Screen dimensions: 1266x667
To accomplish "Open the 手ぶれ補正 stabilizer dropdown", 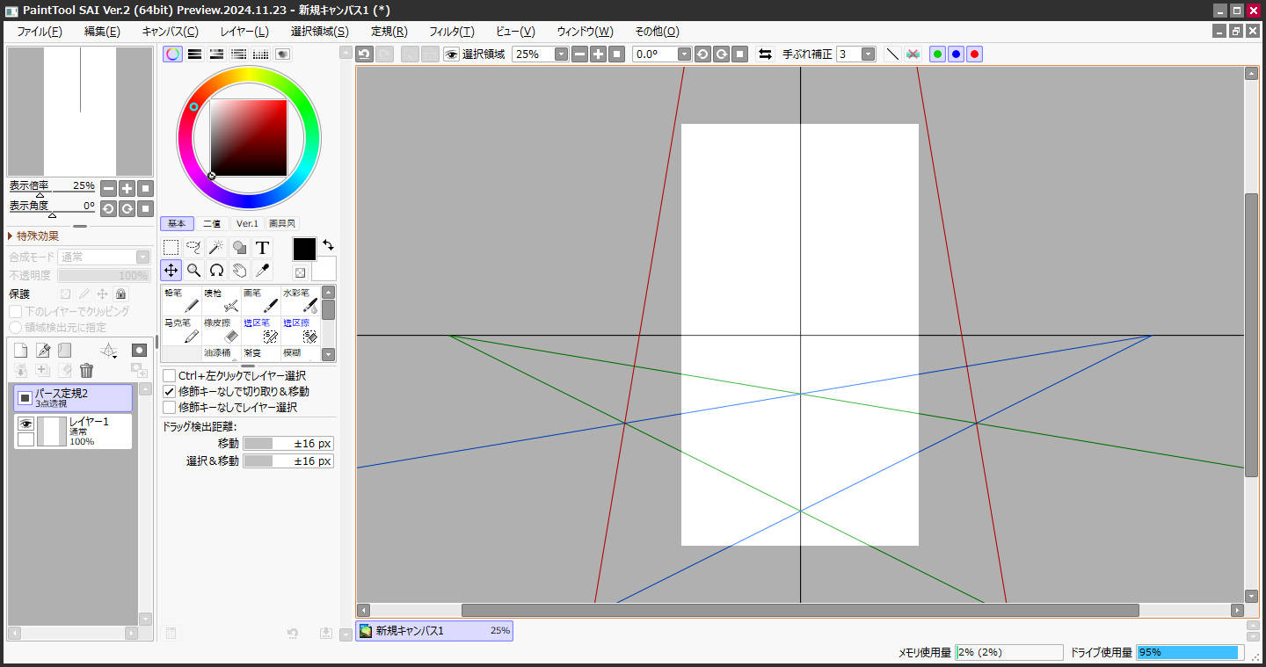I will (x=868, y=54).
